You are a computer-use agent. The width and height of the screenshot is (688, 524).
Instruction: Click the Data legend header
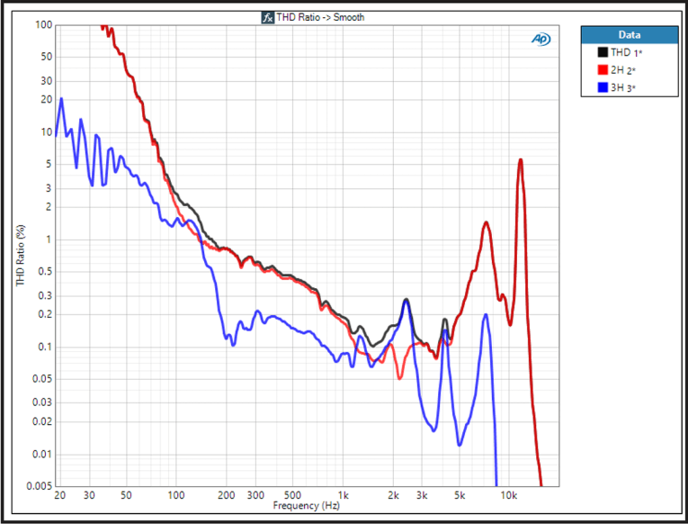[630, 35]
